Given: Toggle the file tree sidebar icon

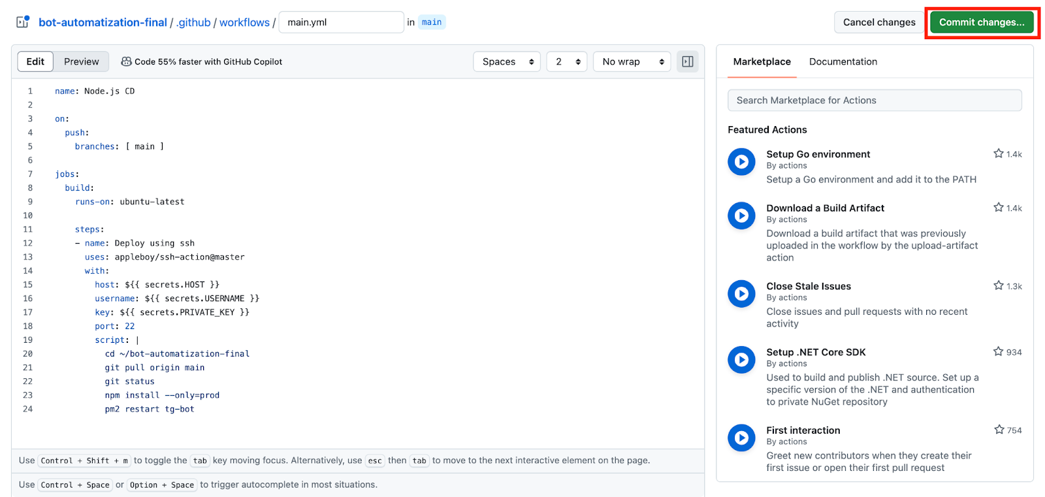Looking at the screenshot, I should coord(22,22).
